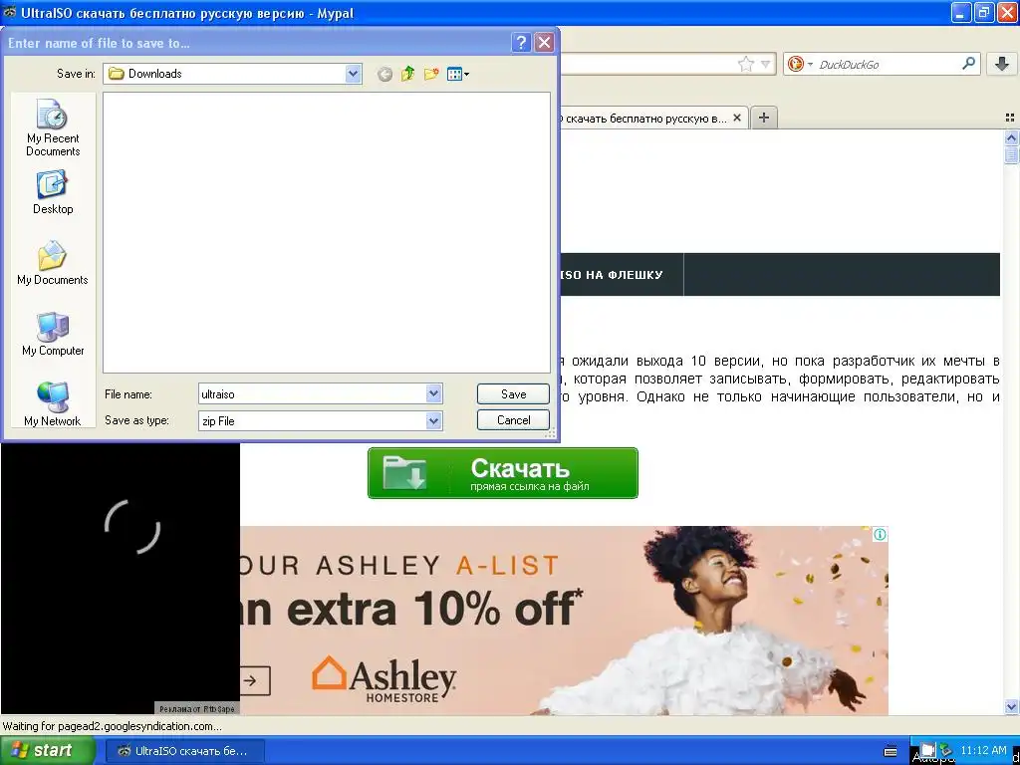Click the Save button

513,393
